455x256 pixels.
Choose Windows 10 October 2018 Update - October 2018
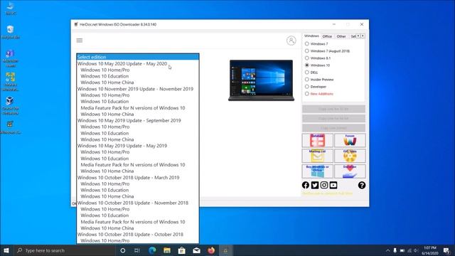(x=138, y=234)
